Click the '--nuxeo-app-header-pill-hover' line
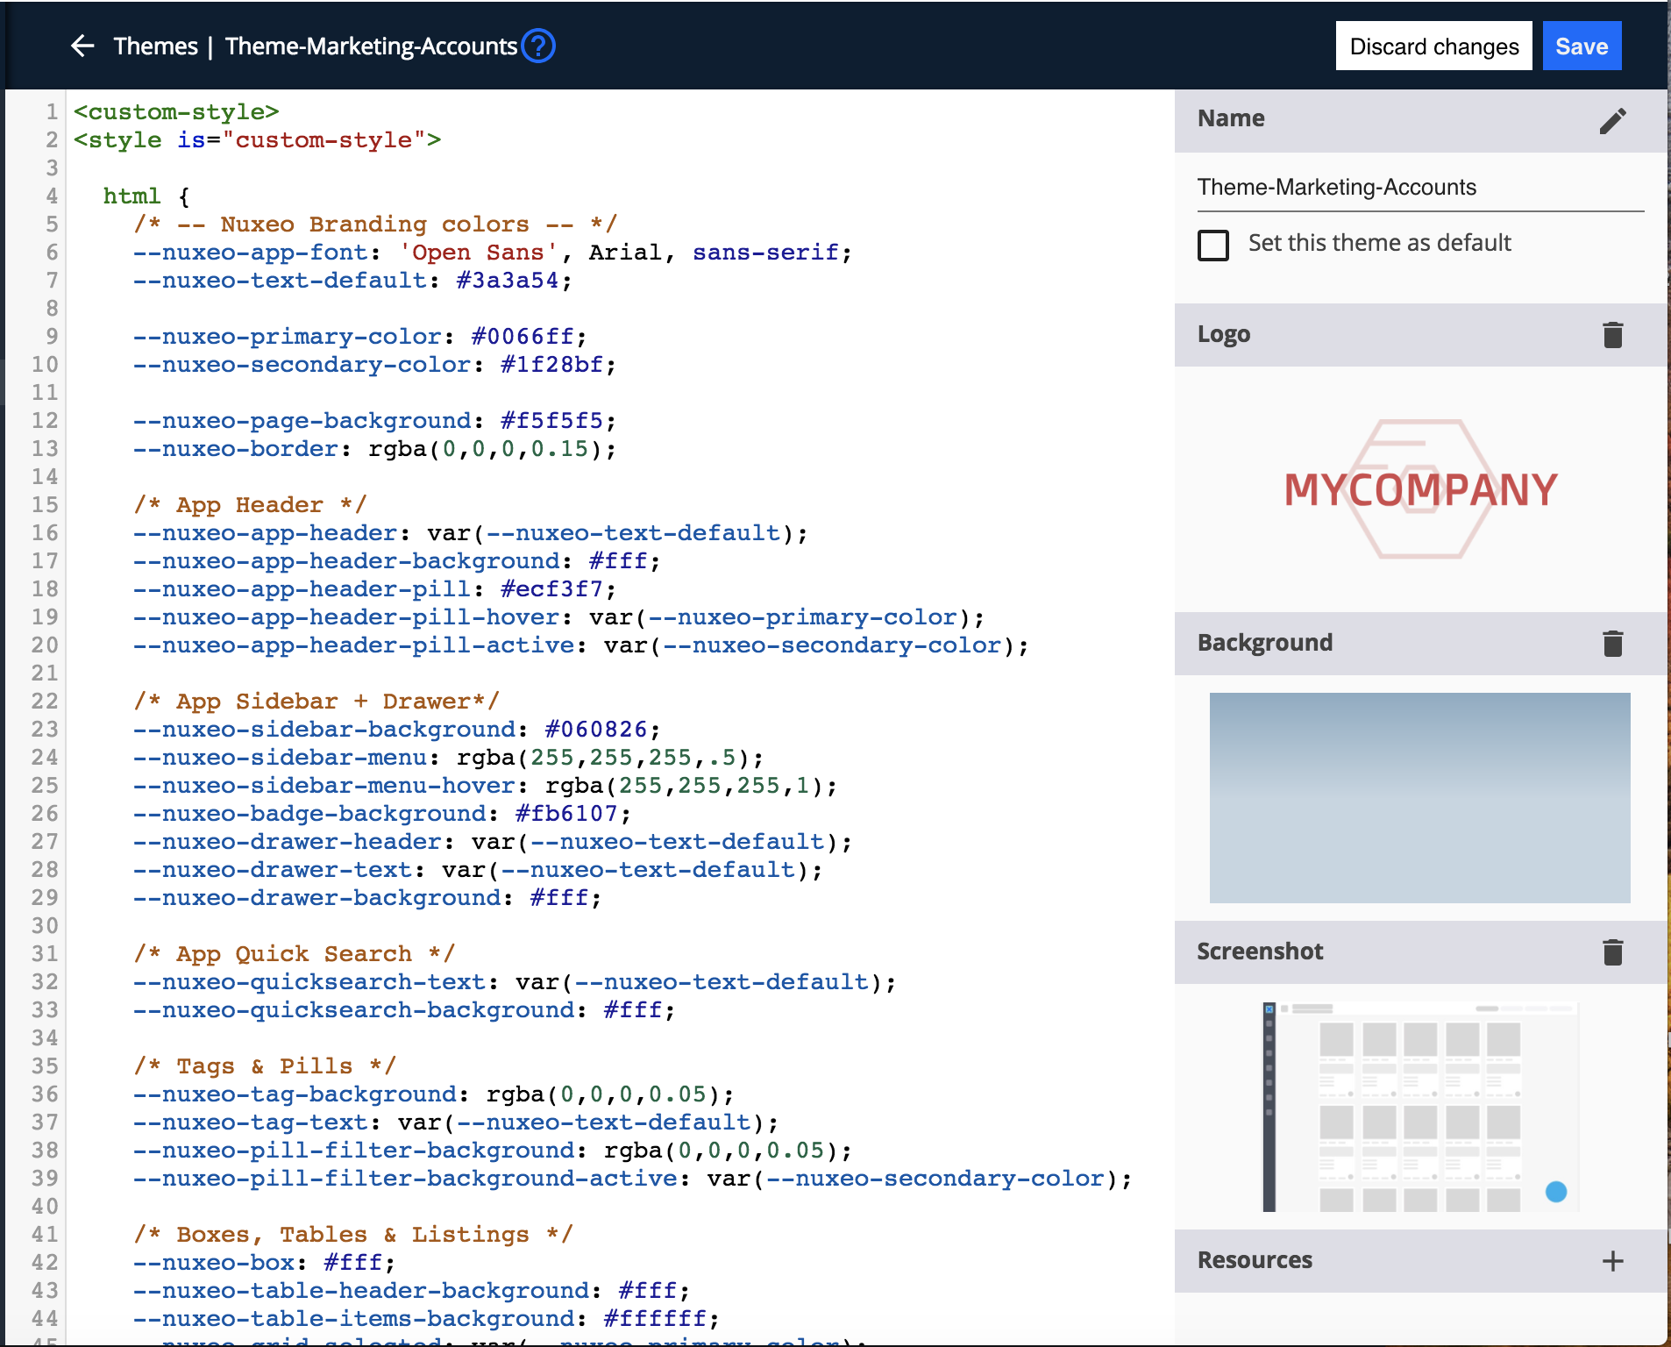 558,617
